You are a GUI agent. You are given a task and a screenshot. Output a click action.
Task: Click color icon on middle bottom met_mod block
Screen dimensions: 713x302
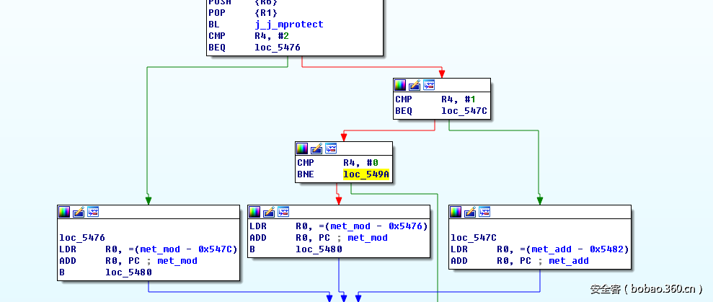click(254, 212)
